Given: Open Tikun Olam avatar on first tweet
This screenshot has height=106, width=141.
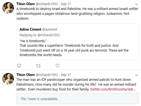Looking at the screenshot, I should 8,8.
